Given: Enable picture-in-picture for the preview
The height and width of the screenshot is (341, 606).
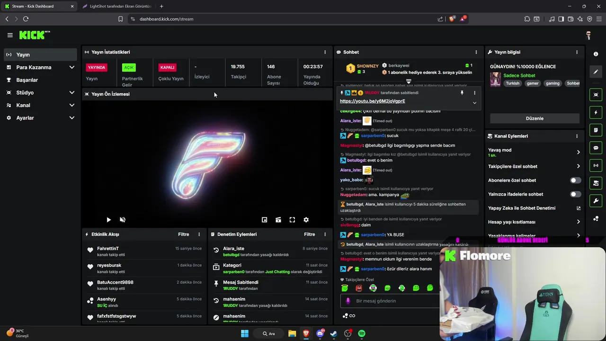Looking at the screenshot, I should (x=264, y=220).
